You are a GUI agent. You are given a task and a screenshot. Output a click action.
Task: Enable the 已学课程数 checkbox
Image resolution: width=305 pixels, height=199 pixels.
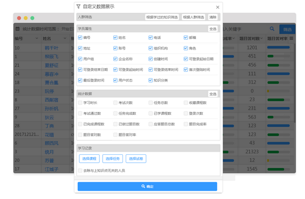tap(150, 113)
